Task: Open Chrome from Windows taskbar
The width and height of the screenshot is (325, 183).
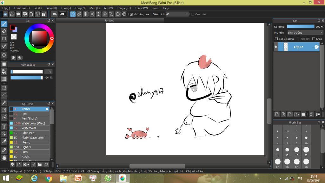Action: coord(49,179)
